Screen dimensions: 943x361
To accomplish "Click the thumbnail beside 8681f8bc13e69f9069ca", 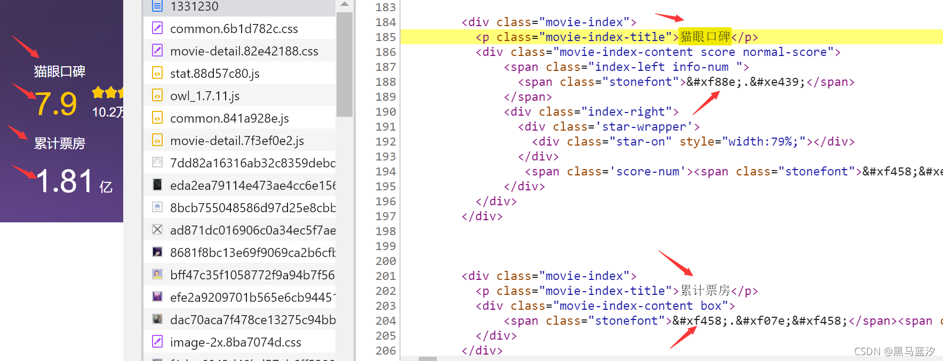I will point(157,252).
